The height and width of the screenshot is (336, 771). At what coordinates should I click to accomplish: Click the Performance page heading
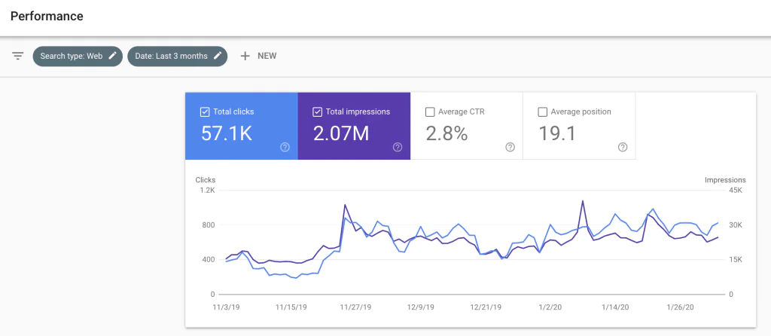[x=47, y=17]
